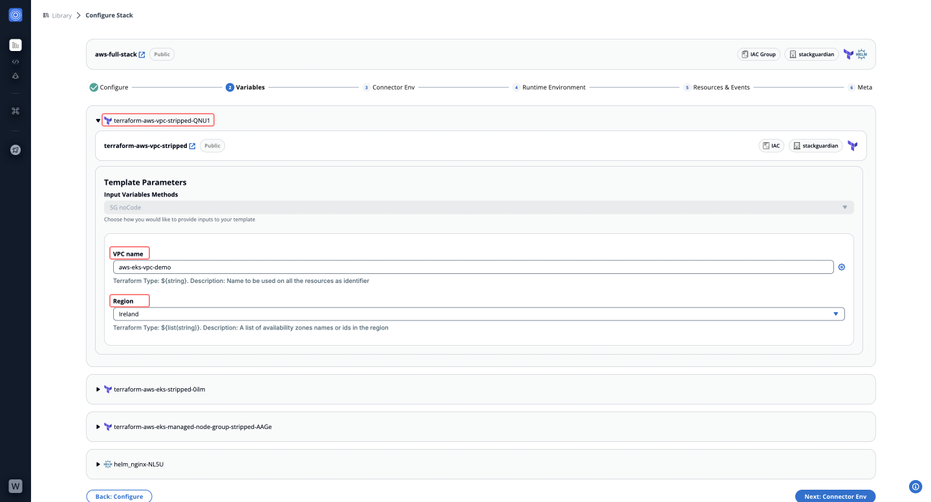Open the Library icon in the sidebar
The image size is (931, 502).
click(16, 45)
